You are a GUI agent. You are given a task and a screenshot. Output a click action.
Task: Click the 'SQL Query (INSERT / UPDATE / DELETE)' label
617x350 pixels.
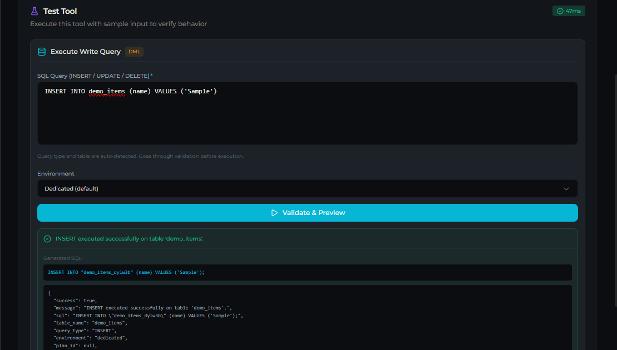tap(93, 76)
